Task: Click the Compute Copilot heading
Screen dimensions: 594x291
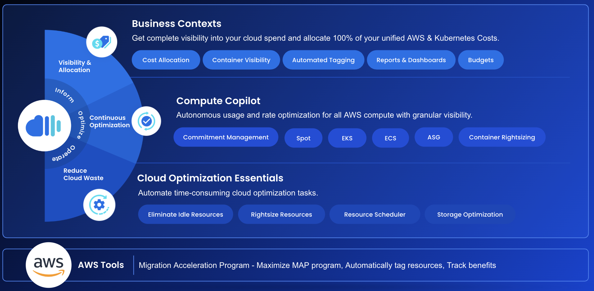Action: click(x=218, y=101)
